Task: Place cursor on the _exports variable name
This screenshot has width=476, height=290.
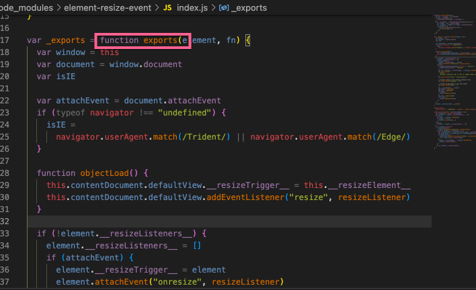Action: (x=66, y=40)
